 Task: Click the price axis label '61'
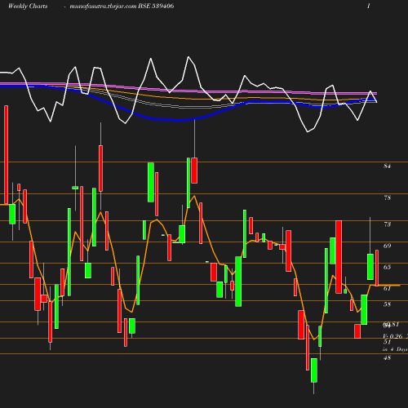point(387,288)
